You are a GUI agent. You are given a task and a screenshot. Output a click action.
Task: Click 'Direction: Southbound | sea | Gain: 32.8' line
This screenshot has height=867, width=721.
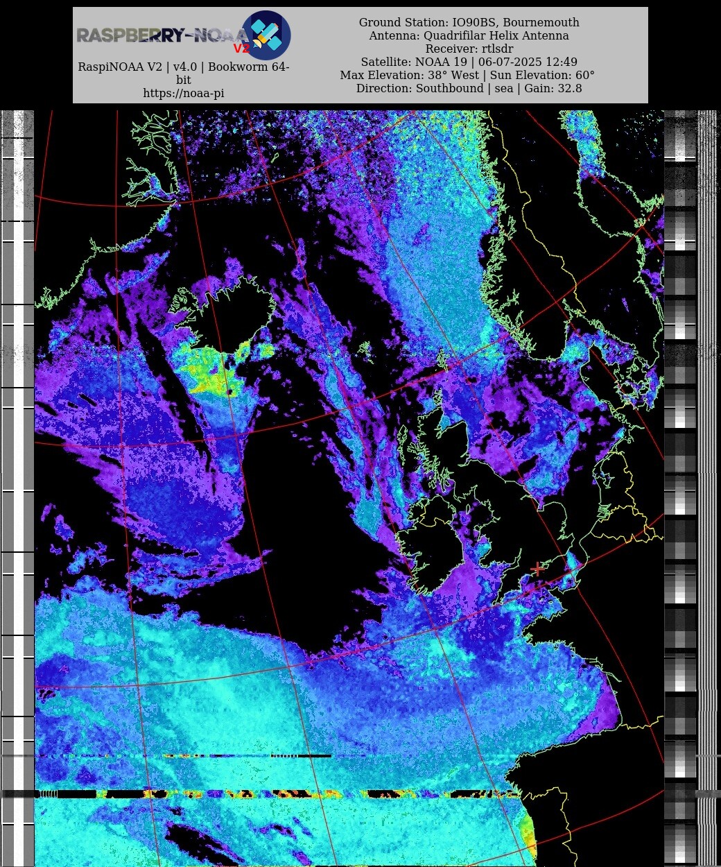coord(469,89)
